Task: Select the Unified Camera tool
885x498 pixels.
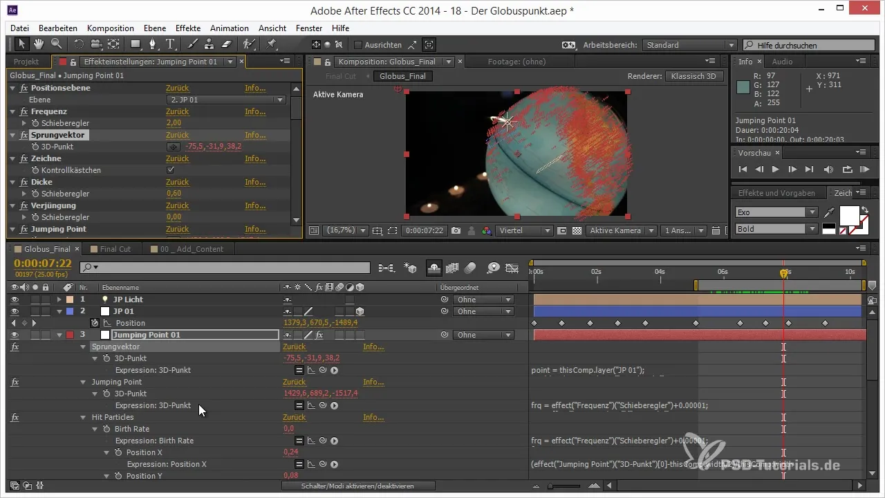Action: [x=96, y=44]
